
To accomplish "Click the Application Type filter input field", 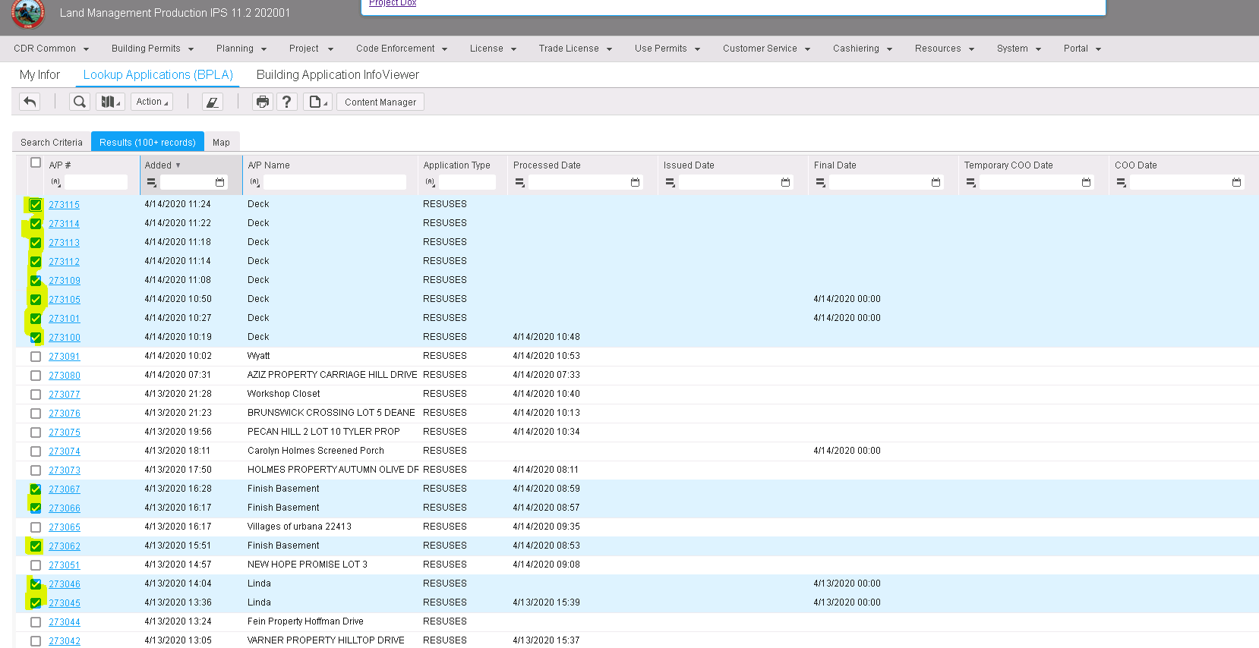I will pyautogui.click(x=467, y=182).
